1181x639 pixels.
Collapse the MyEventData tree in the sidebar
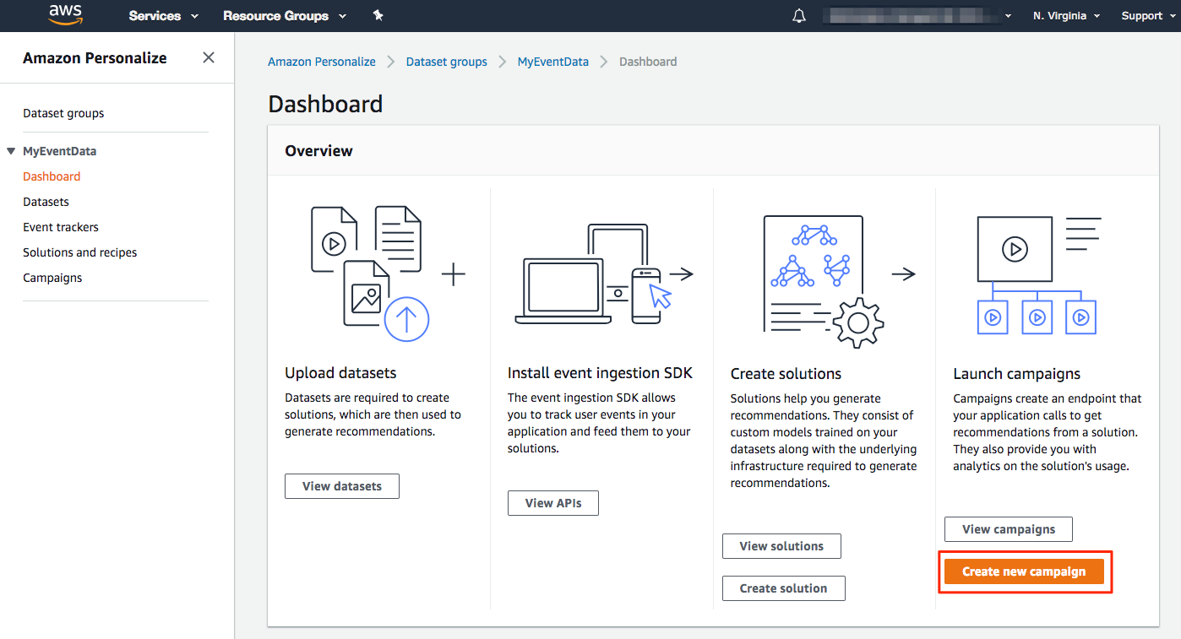[x=9, y=150]
